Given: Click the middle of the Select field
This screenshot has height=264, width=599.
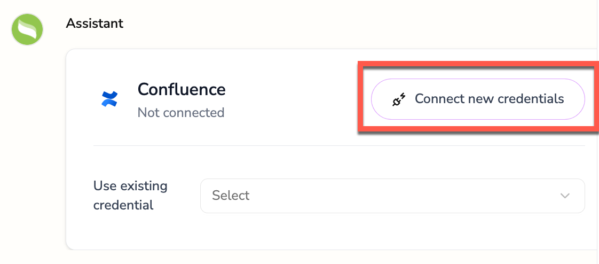Looking at the screenshot, I should (x=392, y=196).
